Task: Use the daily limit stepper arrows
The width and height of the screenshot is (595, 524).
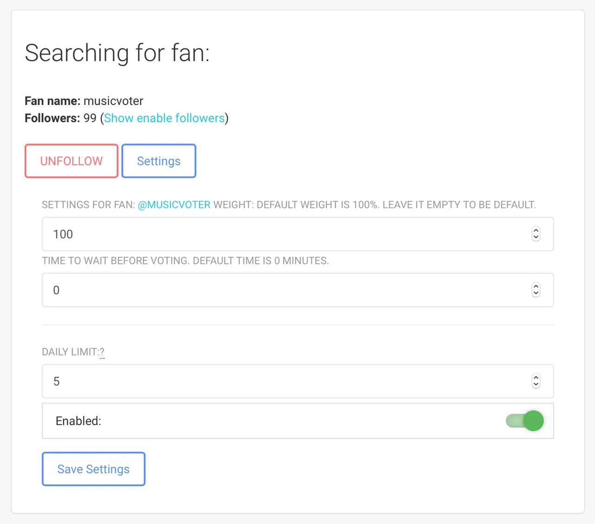Action: click(536, 381)
